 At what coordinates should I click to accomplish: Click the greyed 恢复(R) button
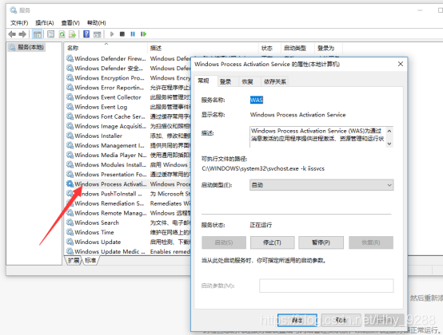point(371,242)
